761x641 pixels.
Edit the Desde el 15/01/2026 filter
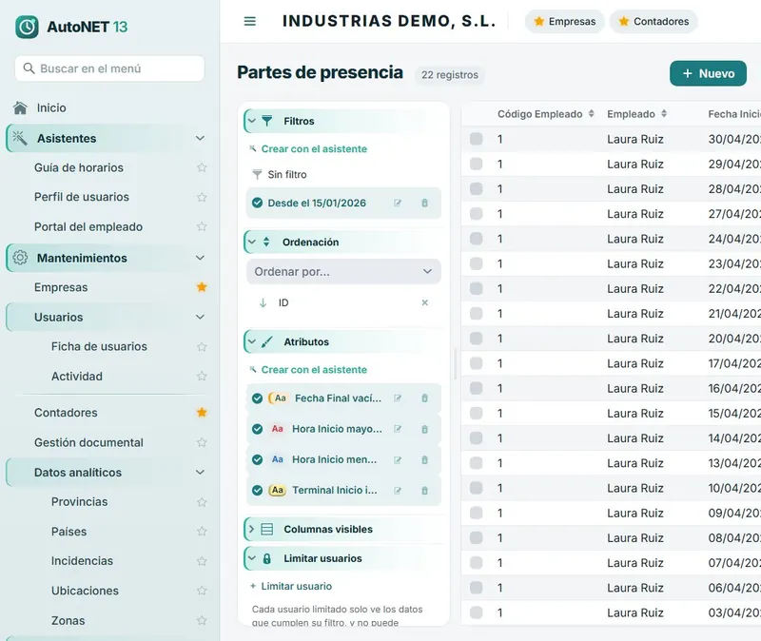pyautogui.click(x=398, y=203)
